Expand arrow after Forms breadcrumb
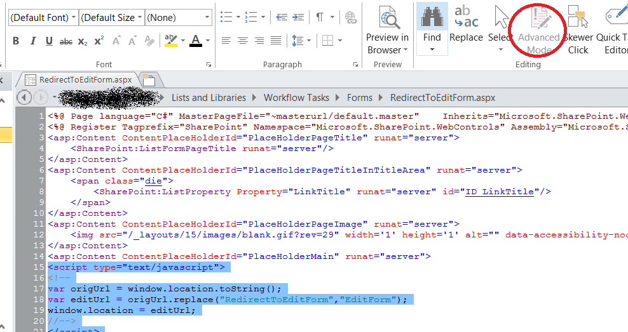This screenshot has width=628, height=332. coord(381,98)
